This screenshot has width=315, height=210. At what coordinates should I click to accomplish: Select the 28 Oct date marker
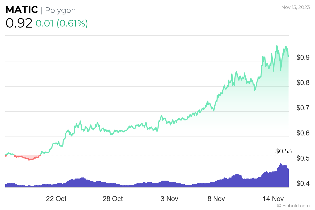(x=113, y=199)
